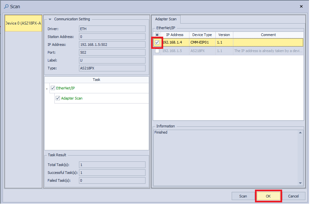Viewport: 310px width, 205px height.
Task: Switch to the Adapter Scan tab
Action: [166, 19]
